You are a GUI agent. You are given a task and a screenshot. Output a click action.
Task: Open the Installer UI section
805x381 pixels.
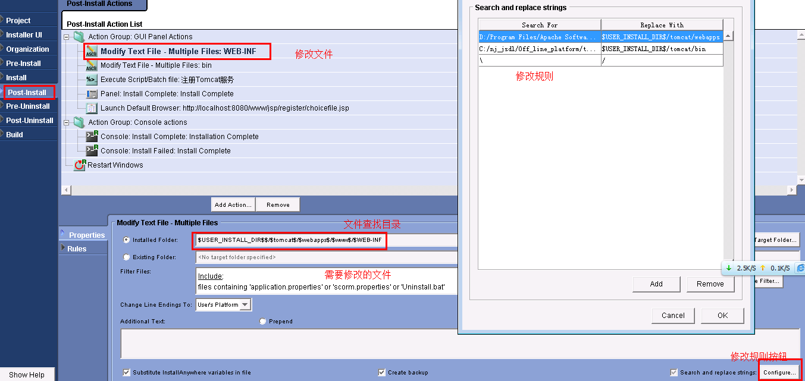tap(29, 34)
